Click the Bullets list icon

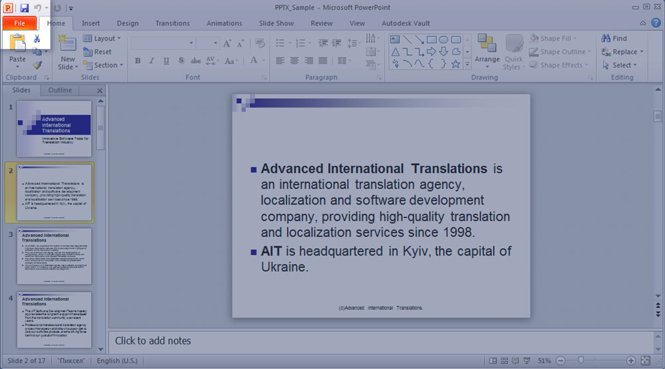pyautogui.click(x=280, y=43)
